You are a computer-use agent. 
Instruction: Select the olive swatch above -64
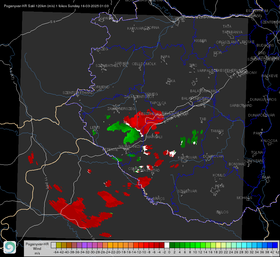coord(59,245)
